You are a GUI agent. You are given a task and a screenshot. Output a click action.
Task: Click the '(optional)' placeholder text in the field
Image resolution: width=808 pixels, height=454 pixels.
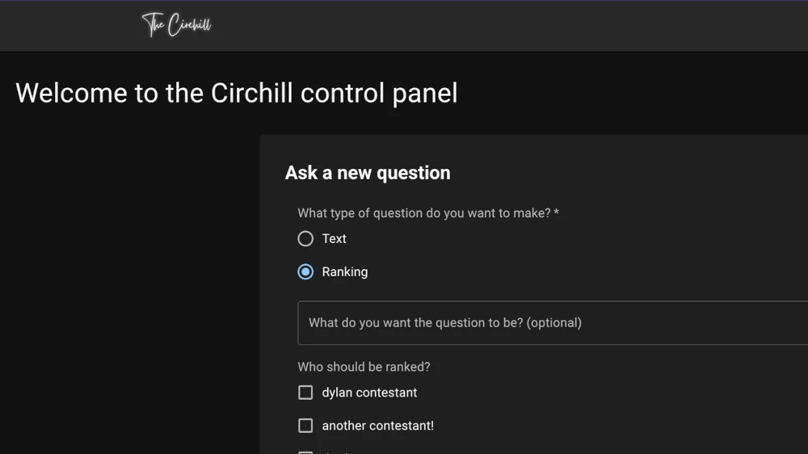[553, 323]
